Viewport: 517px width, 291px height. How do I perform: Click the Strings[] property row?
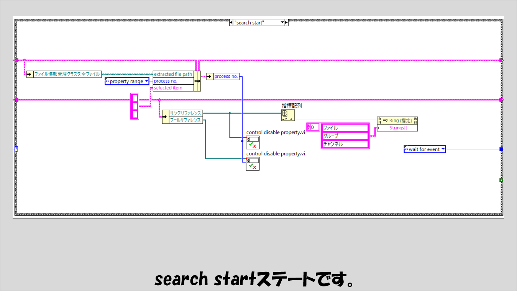coord(398,128)
